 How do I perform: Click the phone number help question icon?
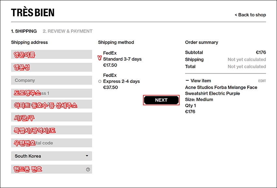pyautogui.click(x=88, y=169)
